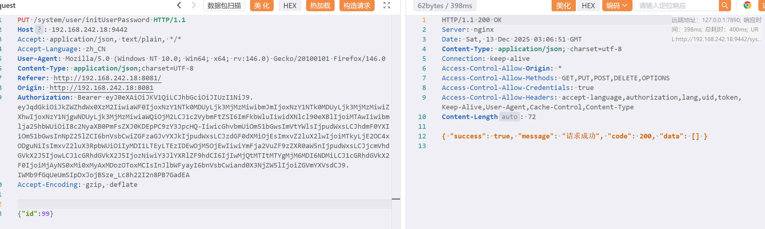Toggle 美化 beautify in the request panel
The image size is (765, 229).
(262, 5)
